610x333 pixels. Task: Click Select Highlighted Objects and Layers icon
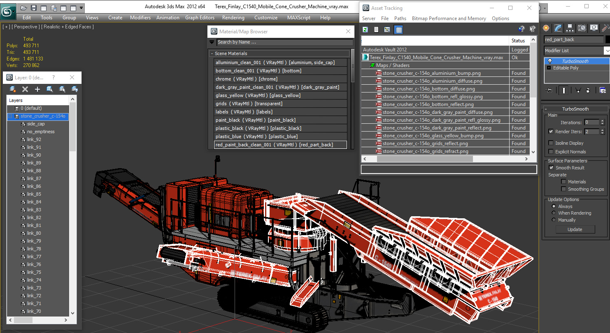[x=50, y=89]
